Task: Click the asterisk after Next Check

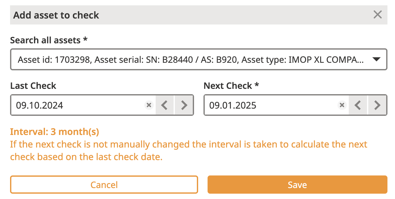Action: (257, 85)
